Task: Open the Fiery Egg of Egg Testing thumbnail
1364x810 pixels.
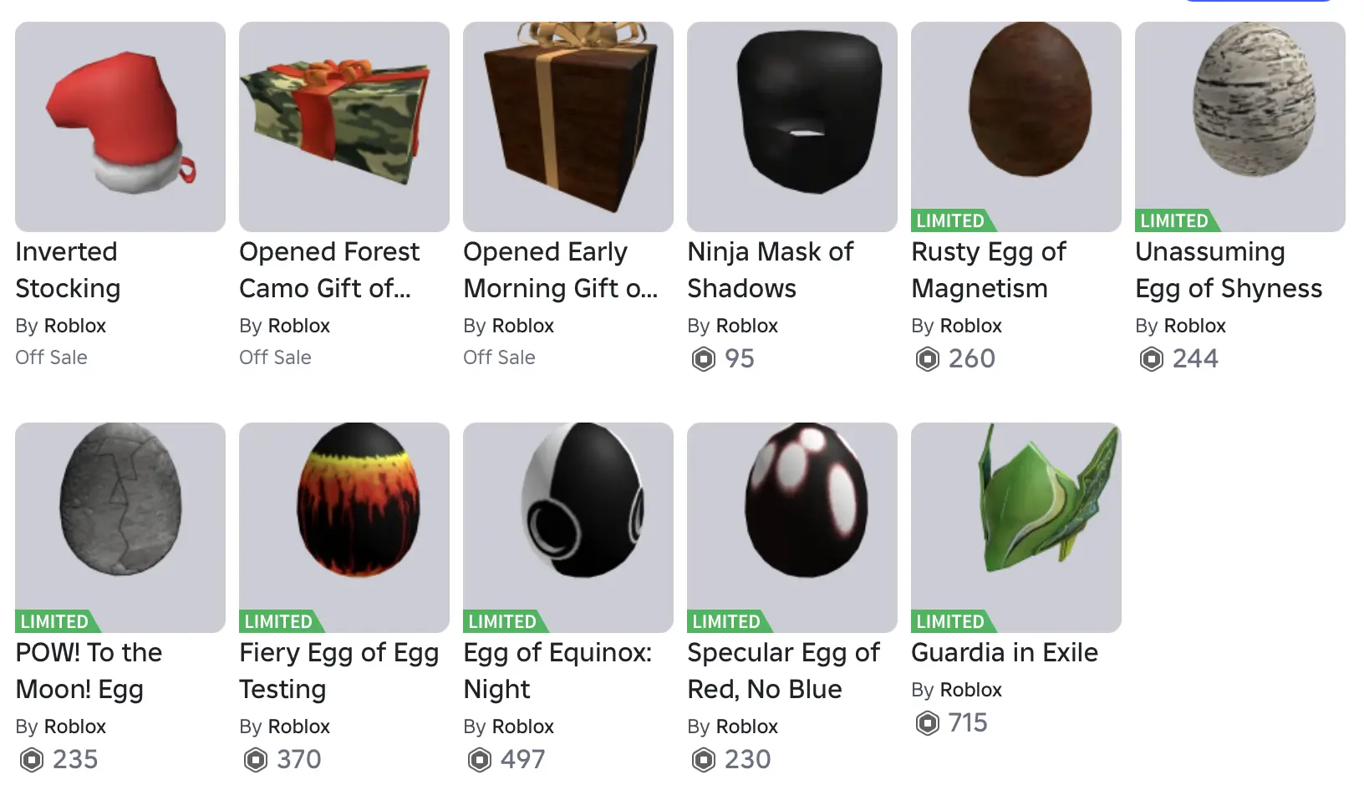Action: [x=344, y=518]
